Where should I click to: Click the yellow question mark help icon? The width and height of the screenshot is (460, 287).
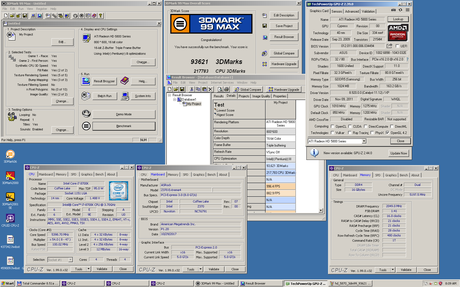(100, 16)
